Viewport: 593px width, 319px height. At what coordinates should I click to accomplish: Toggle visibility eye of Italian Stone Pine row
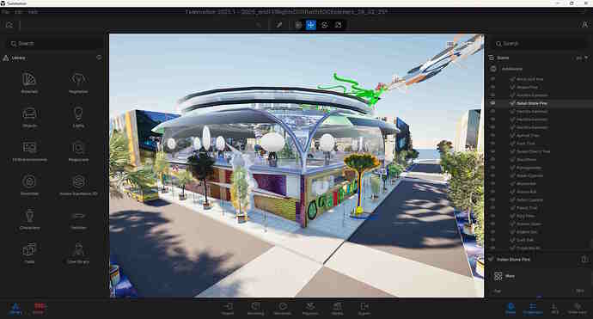point(492,103)
